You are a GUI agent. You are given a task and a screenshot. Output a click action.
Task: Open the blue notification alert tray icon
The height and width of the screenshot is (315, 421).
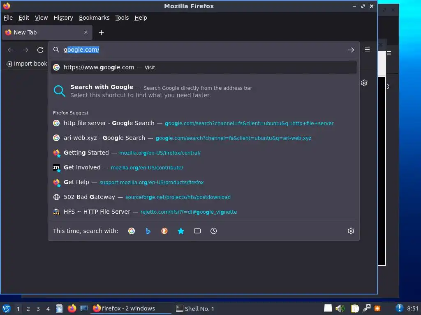(399, 308)
